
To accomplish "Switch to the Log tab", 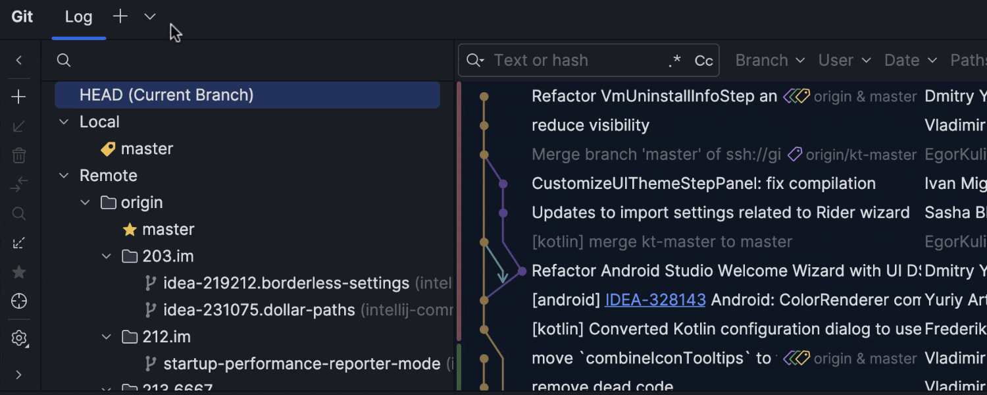I will click(x=78, y=17).
